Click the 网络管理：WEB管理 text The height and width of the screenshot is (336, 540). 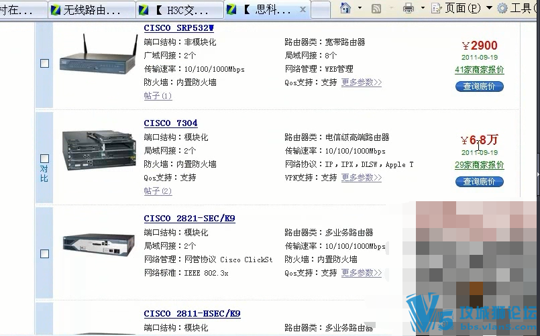(319, 69)
